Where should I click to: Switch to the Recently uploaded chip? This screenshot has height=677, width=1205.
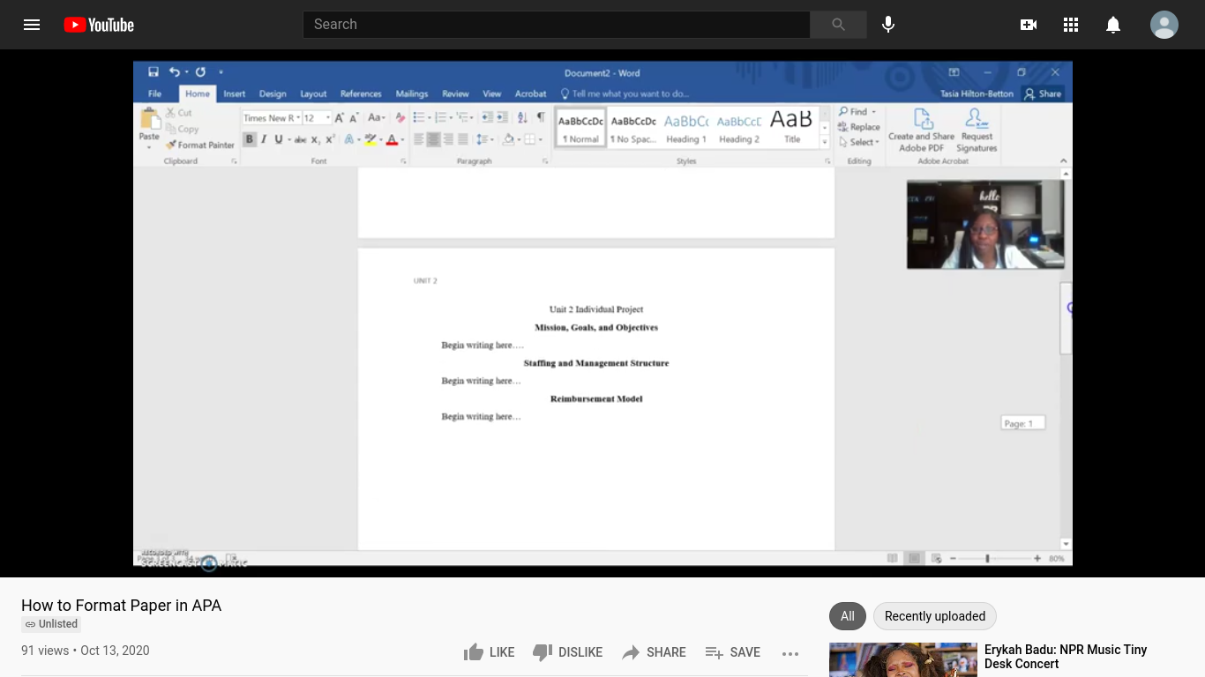(x=934, y=616)
